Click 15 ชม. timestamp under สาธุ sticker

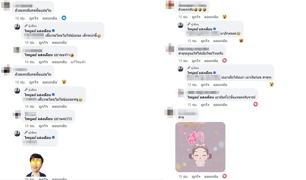tap(183, 177)
